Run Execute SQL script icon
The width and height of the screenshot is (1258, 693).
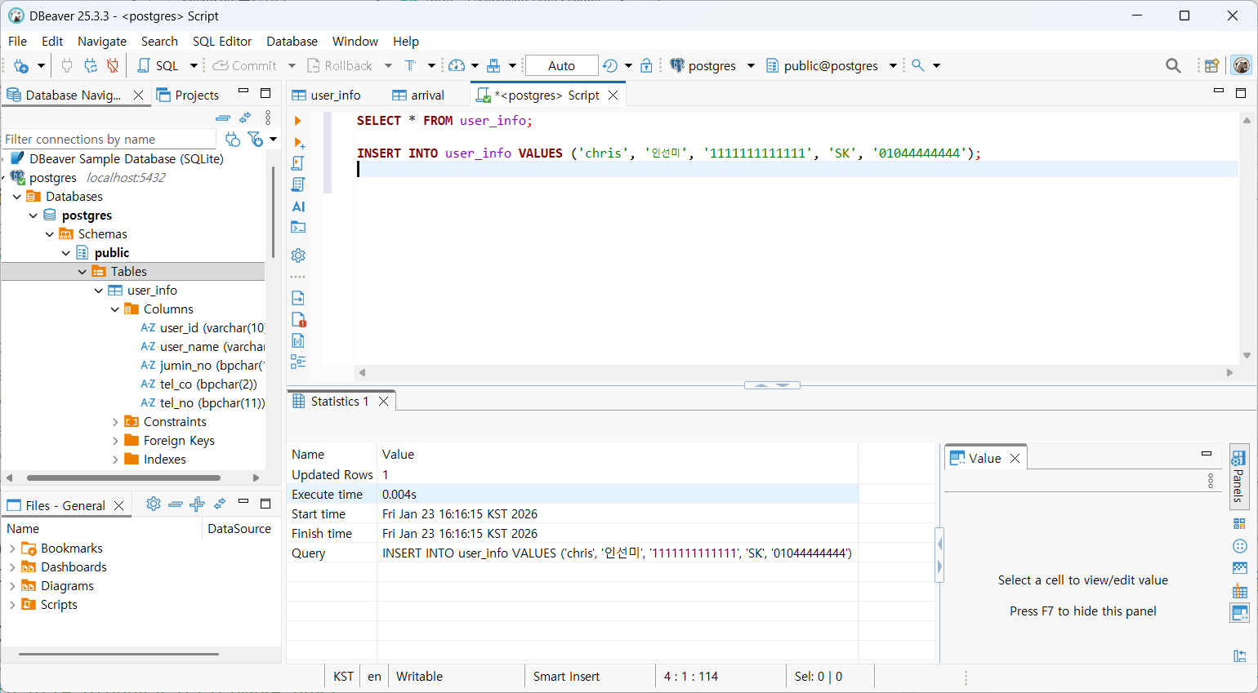[x=298, y=163]
